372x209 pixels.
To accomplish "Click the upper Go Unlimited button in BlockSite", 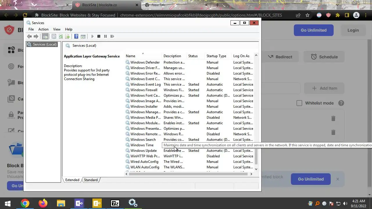I will pos(314,30).
